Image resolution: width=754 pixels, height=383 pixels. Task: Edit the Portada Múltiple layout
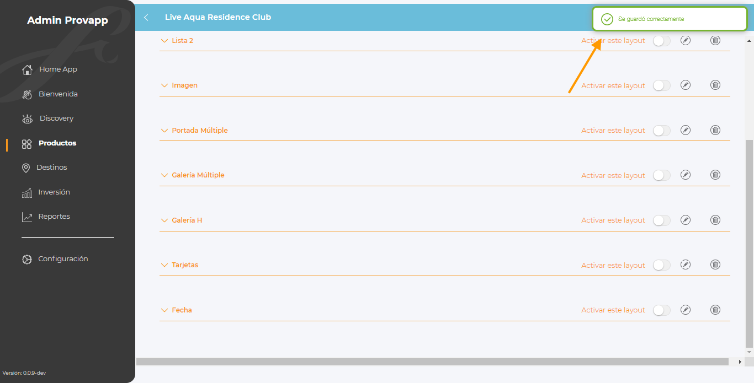[x=686, y=130]
